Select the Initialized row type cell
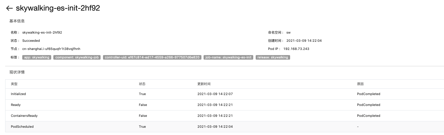This screenshot has width=444, height=135. click(18, 94)
